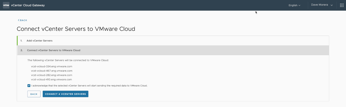Select vcst-vcloud-334.eng.vmware.com entry

tap(52, 66)
